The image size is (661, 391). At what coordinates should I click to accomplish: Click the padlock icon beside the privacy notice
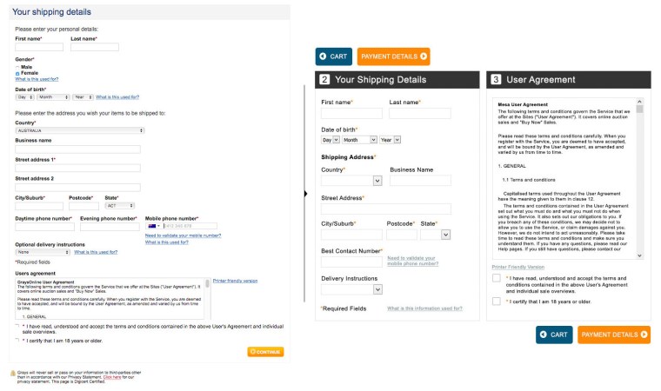point(12,372)
